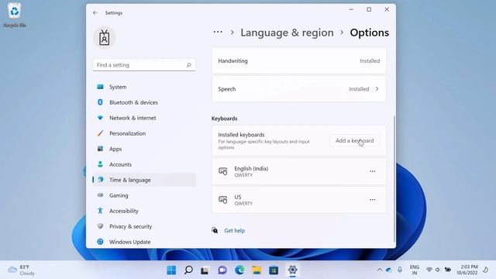Screen dimensions: 496x279
Task: Click the Network wifi icon in the sidebar
Action: pos(100,118)
